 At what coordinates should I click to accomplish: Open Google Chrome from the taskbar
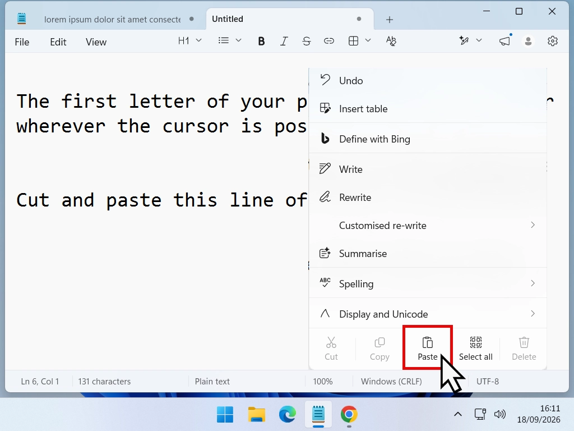tap(349, 415)
